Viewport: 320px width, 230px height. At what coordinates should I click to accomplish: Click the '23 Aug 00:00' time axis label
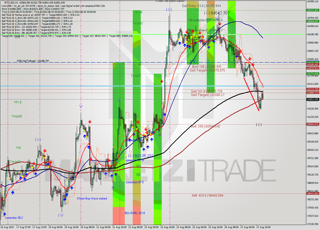(151, 227)
